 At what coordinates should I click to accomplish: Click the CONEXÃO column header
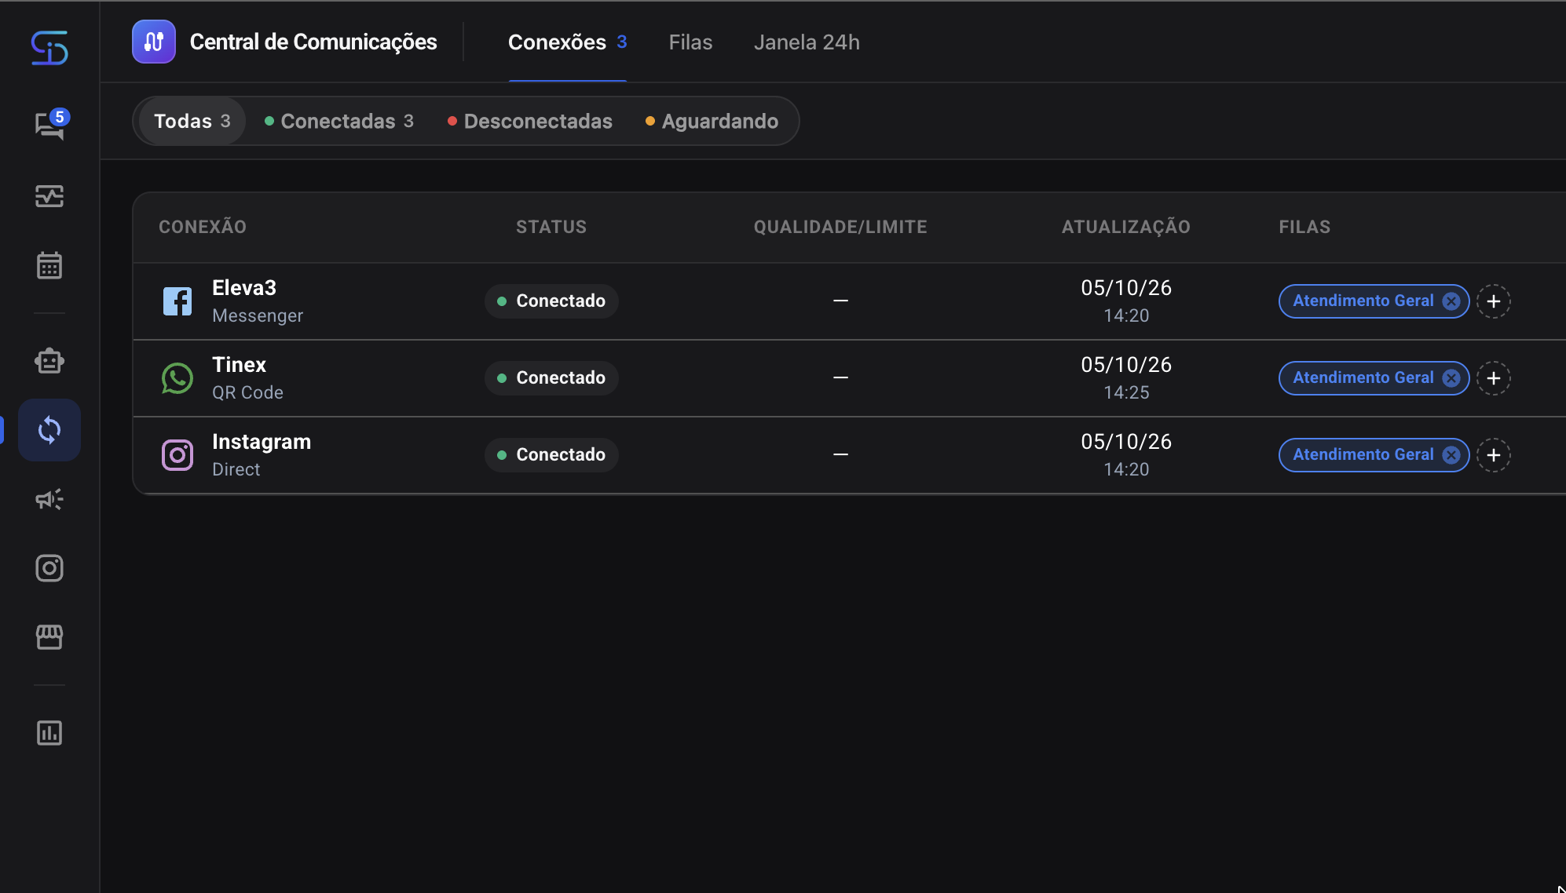pyautogui.click(x=203, y=227)
